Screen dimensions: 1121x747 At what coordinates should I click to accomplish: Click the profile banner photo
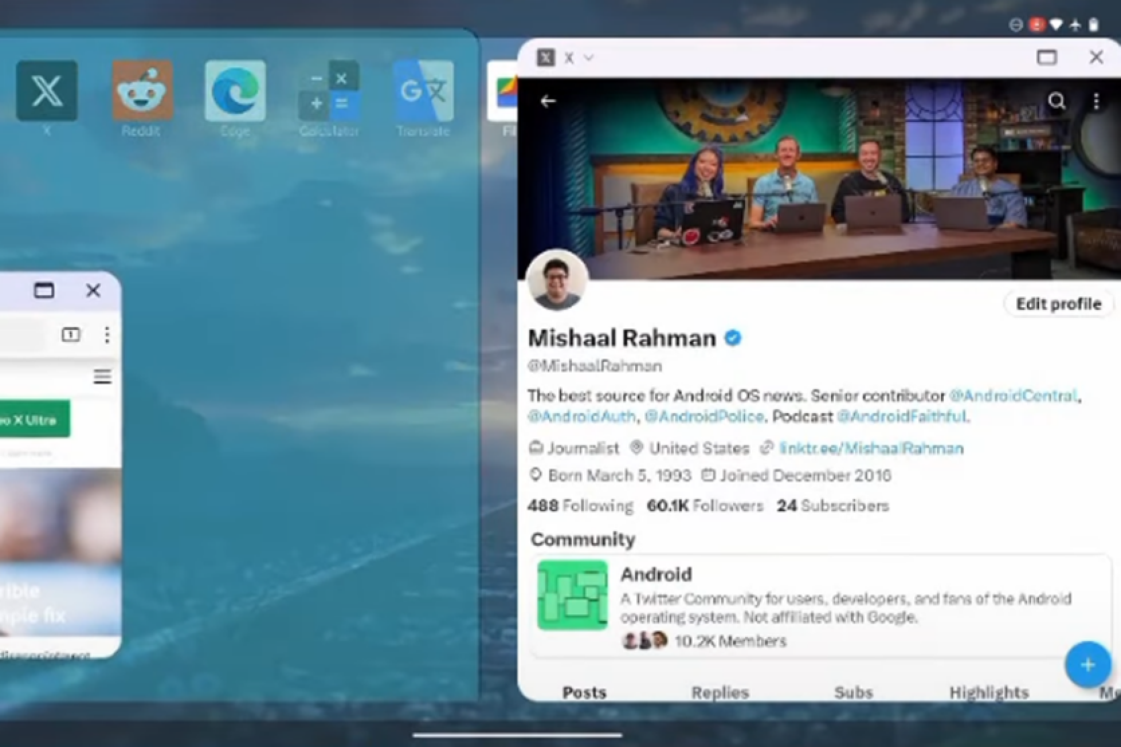819,178
